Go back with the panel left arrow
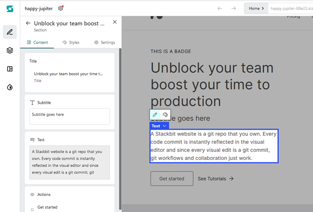The height and width of the screenshot is (212, 313). click(28, 23)
